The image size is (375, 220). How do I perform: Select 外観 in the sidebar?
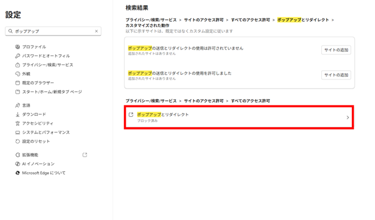pos(26,74)
